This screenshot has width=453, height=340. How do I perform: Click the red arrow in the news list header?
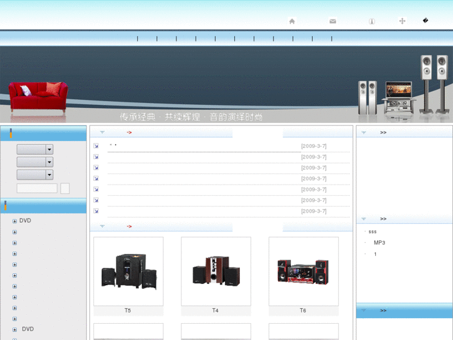click(129, 132)
